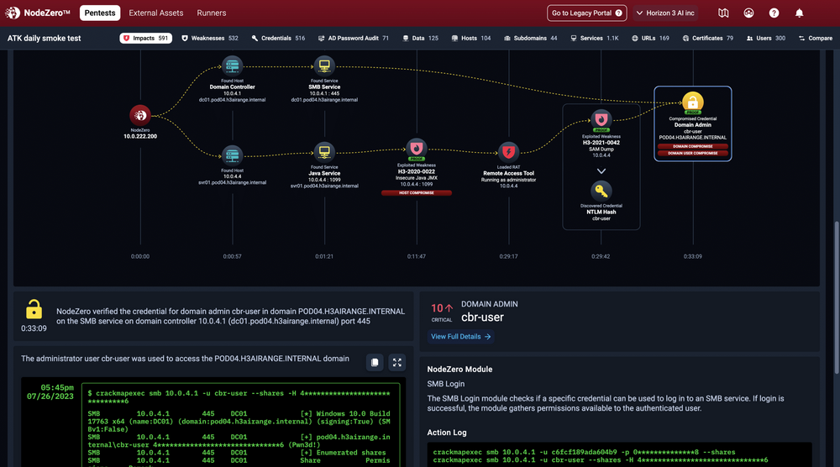Image resolution: width=840 pixels, height=467 pixels.
Task: Click the Compare button
Action: point(814,39)
